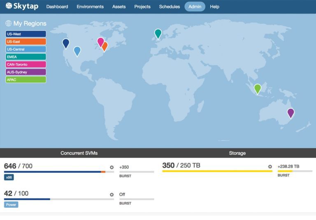Click the dark blue US-West map pin
The height and width of the screenshot is (220, 316).
pos(66,43)
